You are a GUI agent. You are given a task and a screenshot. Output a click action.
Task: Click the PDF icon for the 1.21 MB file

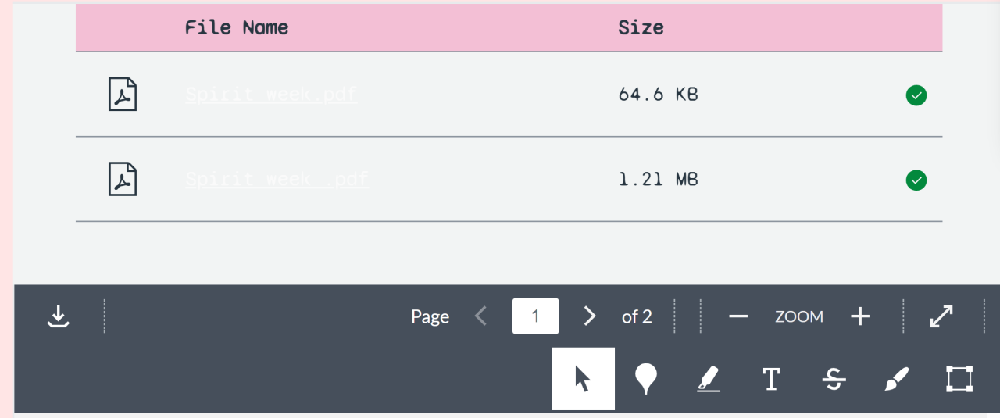coord(122,179)
